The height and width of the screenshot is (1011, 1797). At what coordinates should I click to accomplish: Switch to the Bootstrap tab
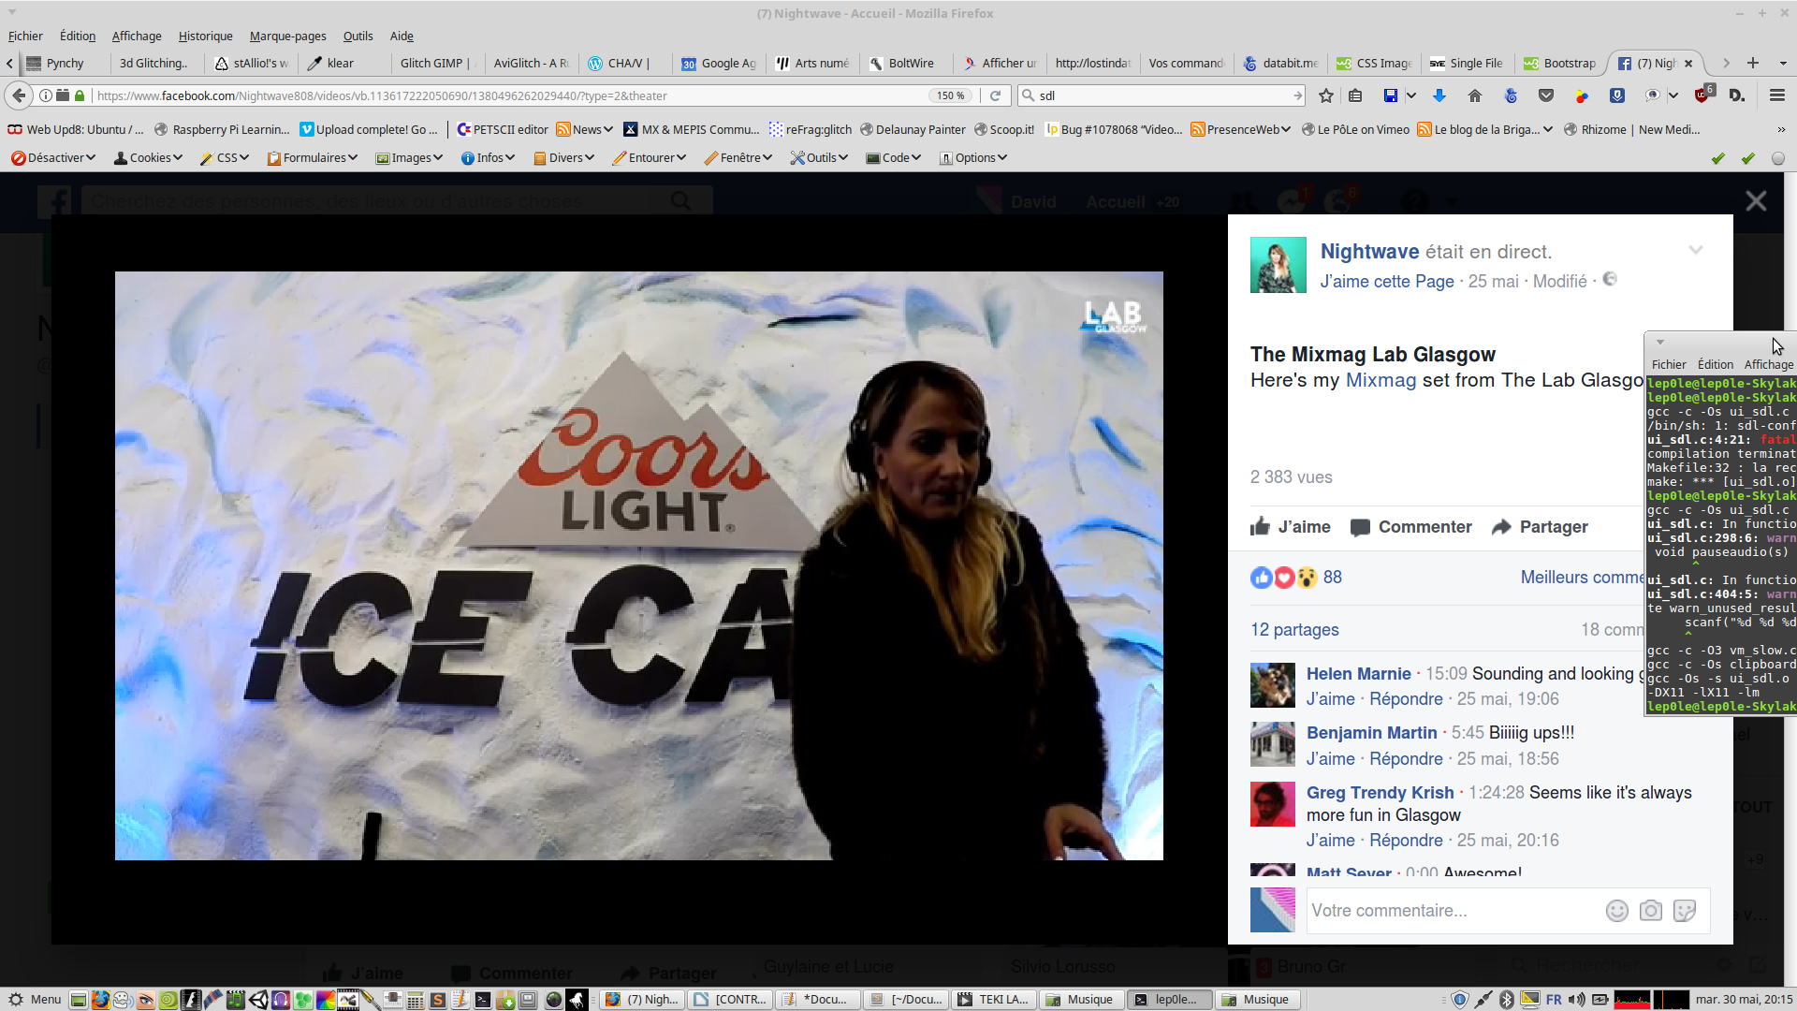click(x=1559, y=63)
